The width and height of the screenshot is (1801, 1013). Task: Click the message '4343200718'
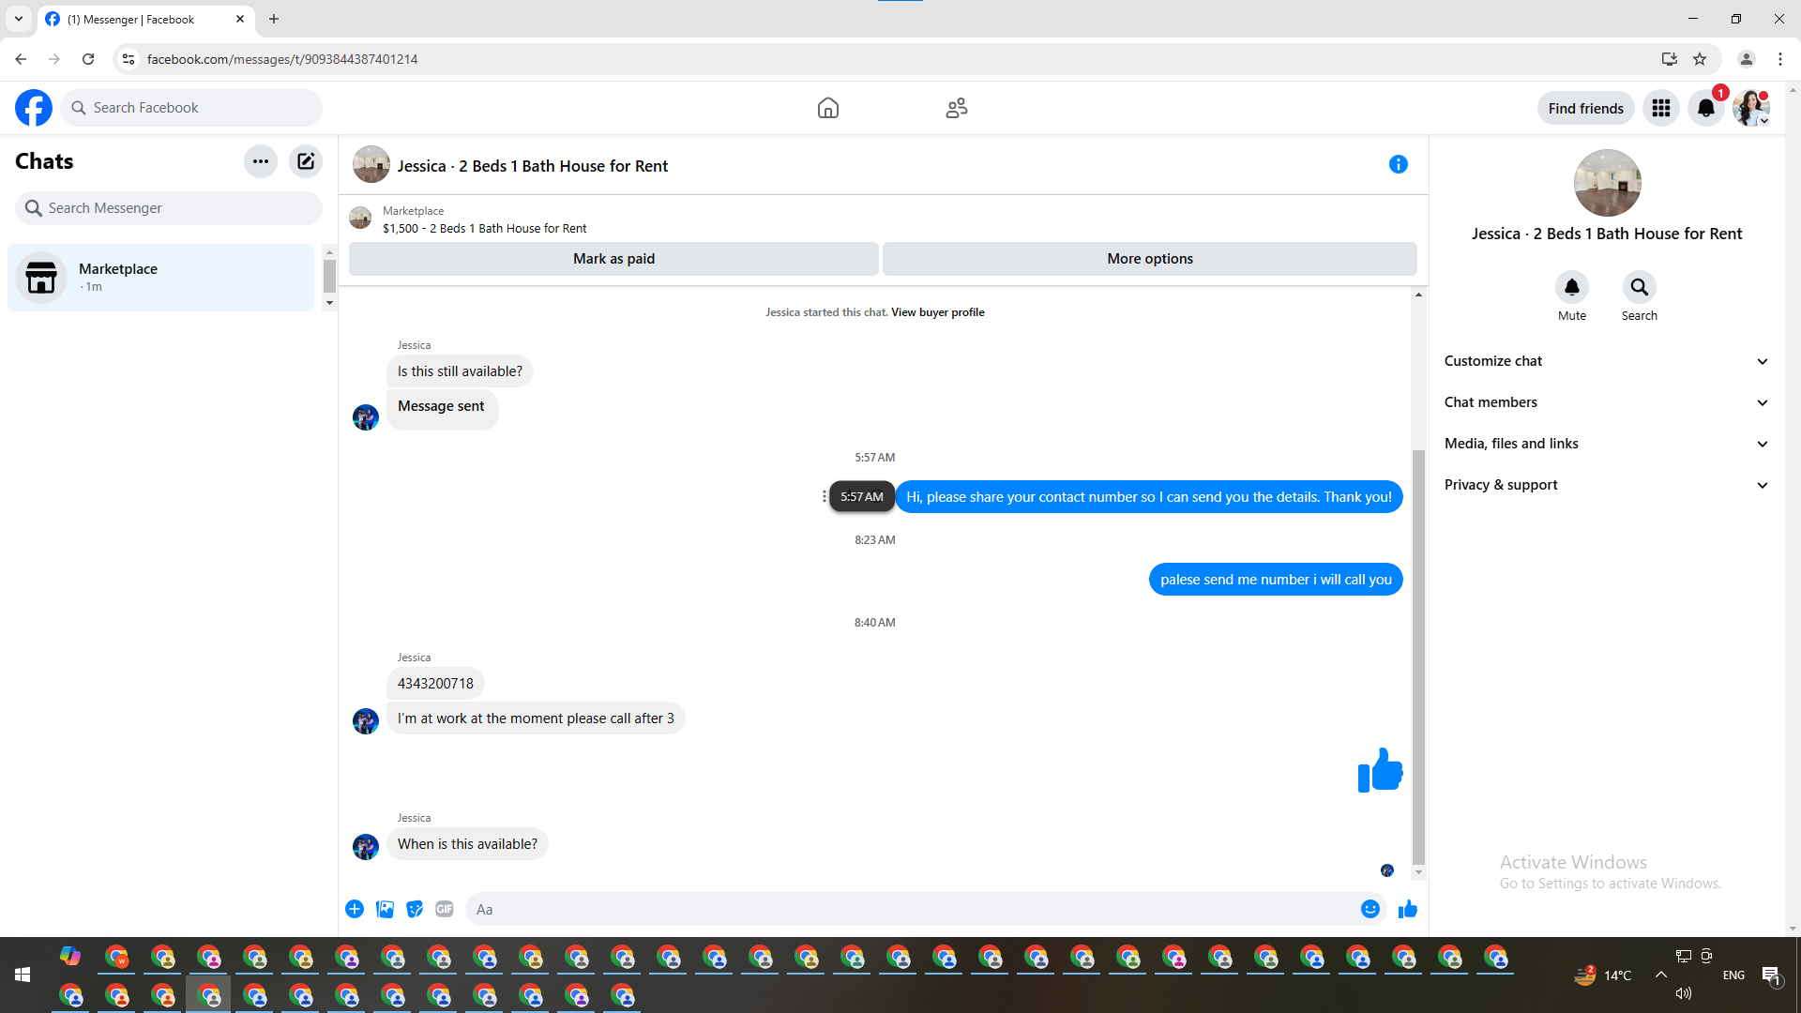435,684
